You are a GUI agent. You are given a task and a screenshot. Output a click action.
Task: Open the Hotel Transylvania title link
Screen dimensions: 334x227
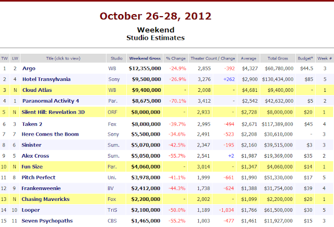tap(46, 79)
